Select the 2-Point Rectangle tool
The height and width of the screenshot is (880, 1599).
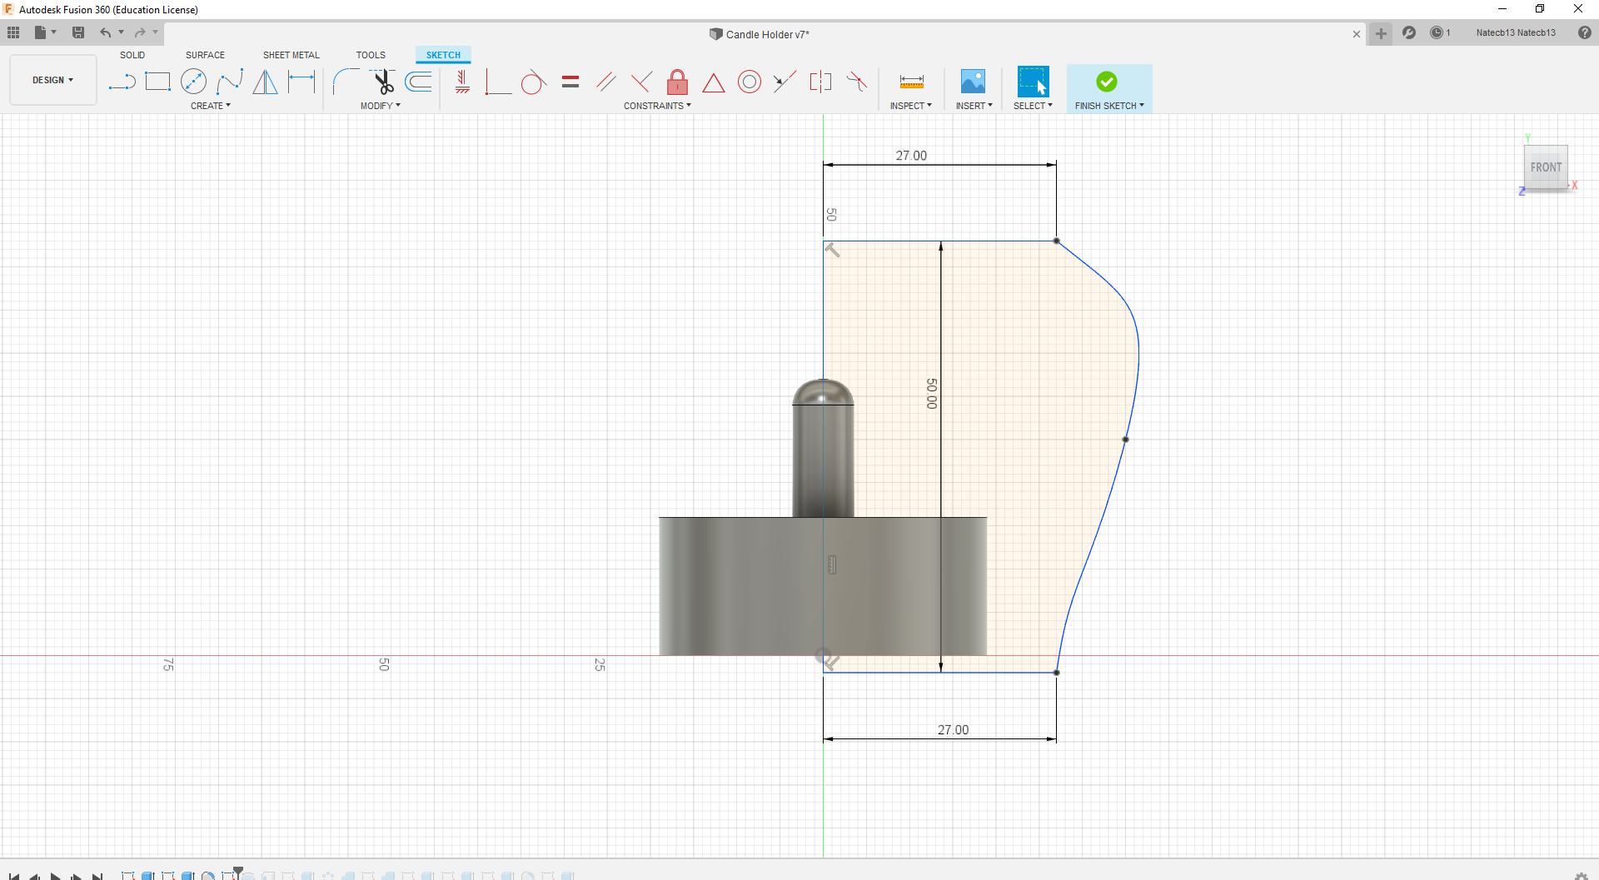[x=157, y=82]
